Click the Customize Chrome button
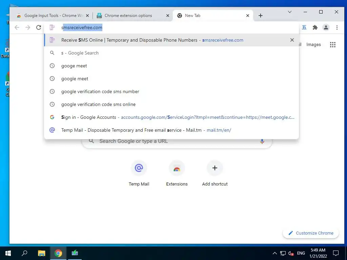Viewport: 347px width, 260px height. click(x=311, y=233)
